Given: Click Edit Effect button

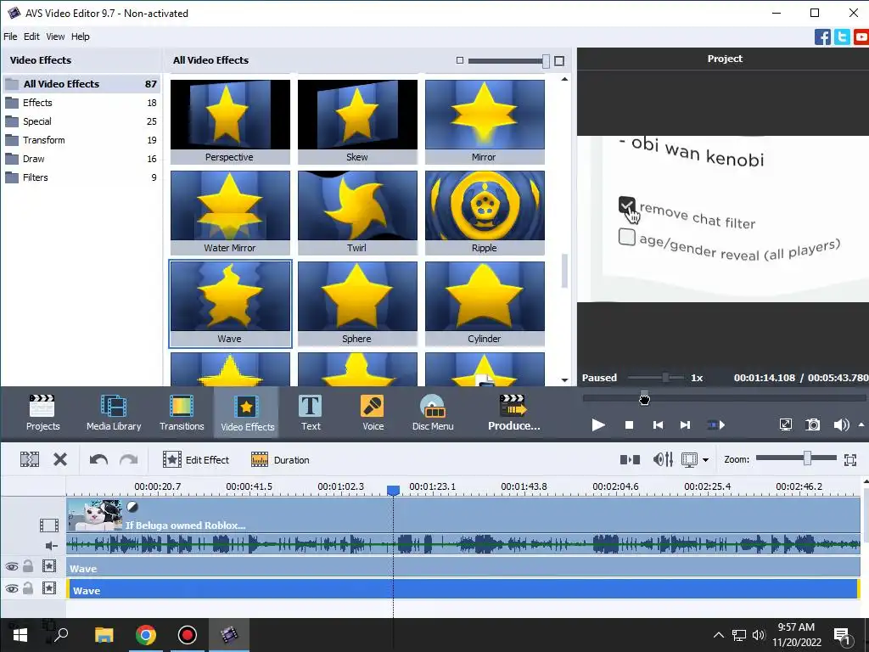Looking at the screenshot, I should coord(196,459).
